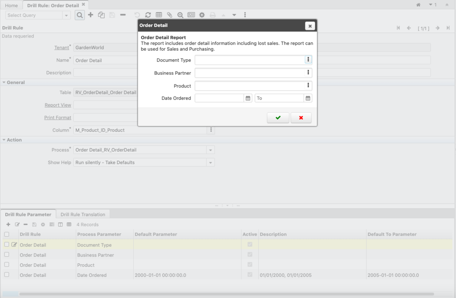
Task: Click the Business Partner input field
Action: [x=249, y=73]
